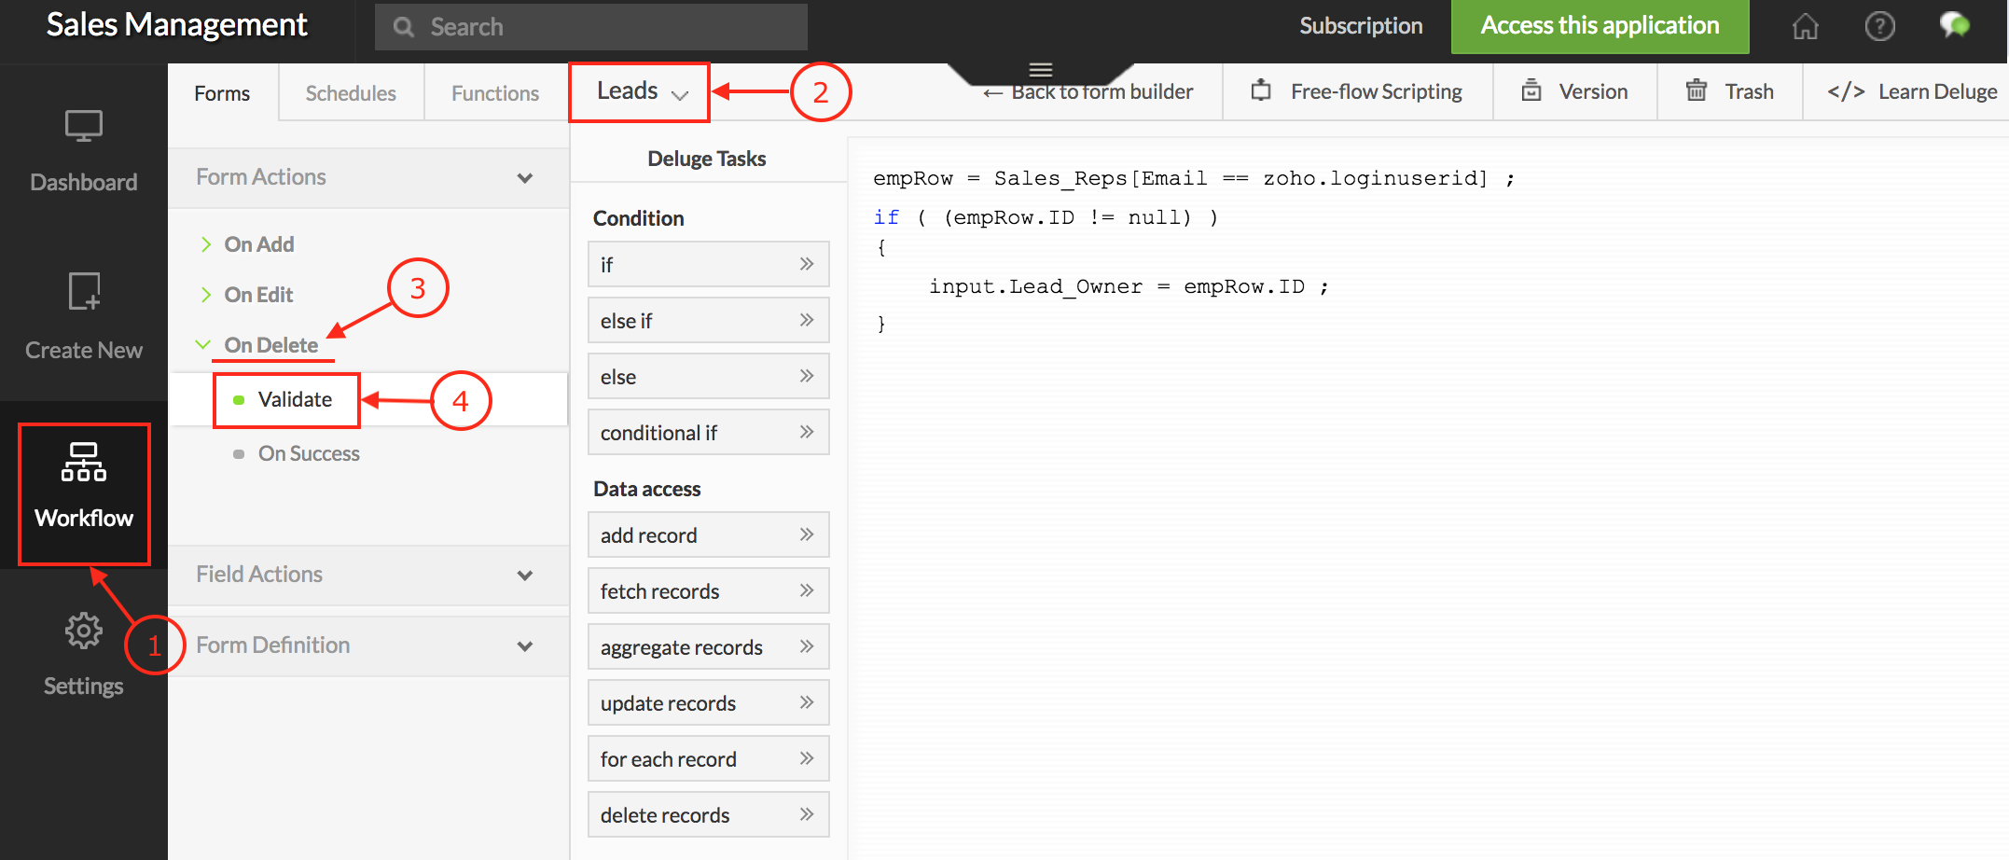This screenshot has height=860, width=2009.
Task: Open the Learn Deluge link
Action: pyautogui.click(x=1937, y=91)
